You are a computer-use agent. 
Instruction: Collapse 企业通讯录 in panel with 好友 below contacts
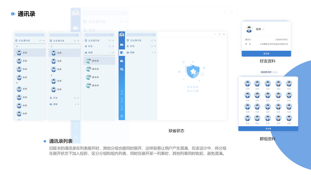click(78, 41)
